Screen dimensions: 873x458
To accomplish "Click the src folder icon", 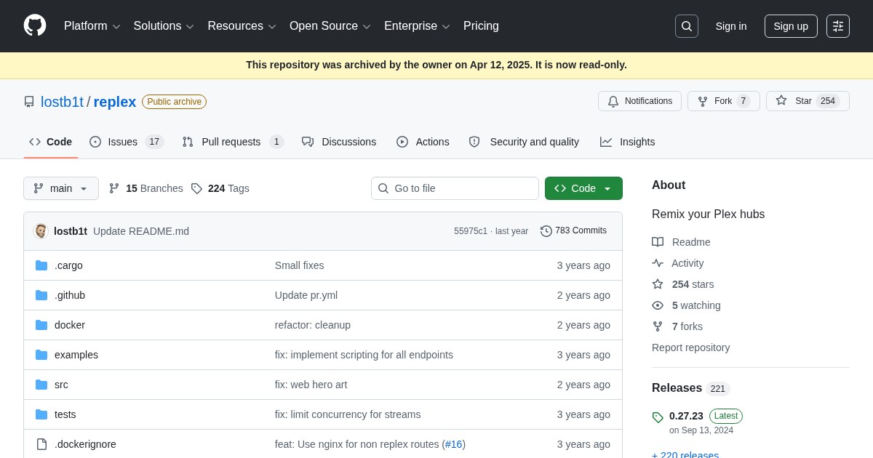I will pos(41,385).
